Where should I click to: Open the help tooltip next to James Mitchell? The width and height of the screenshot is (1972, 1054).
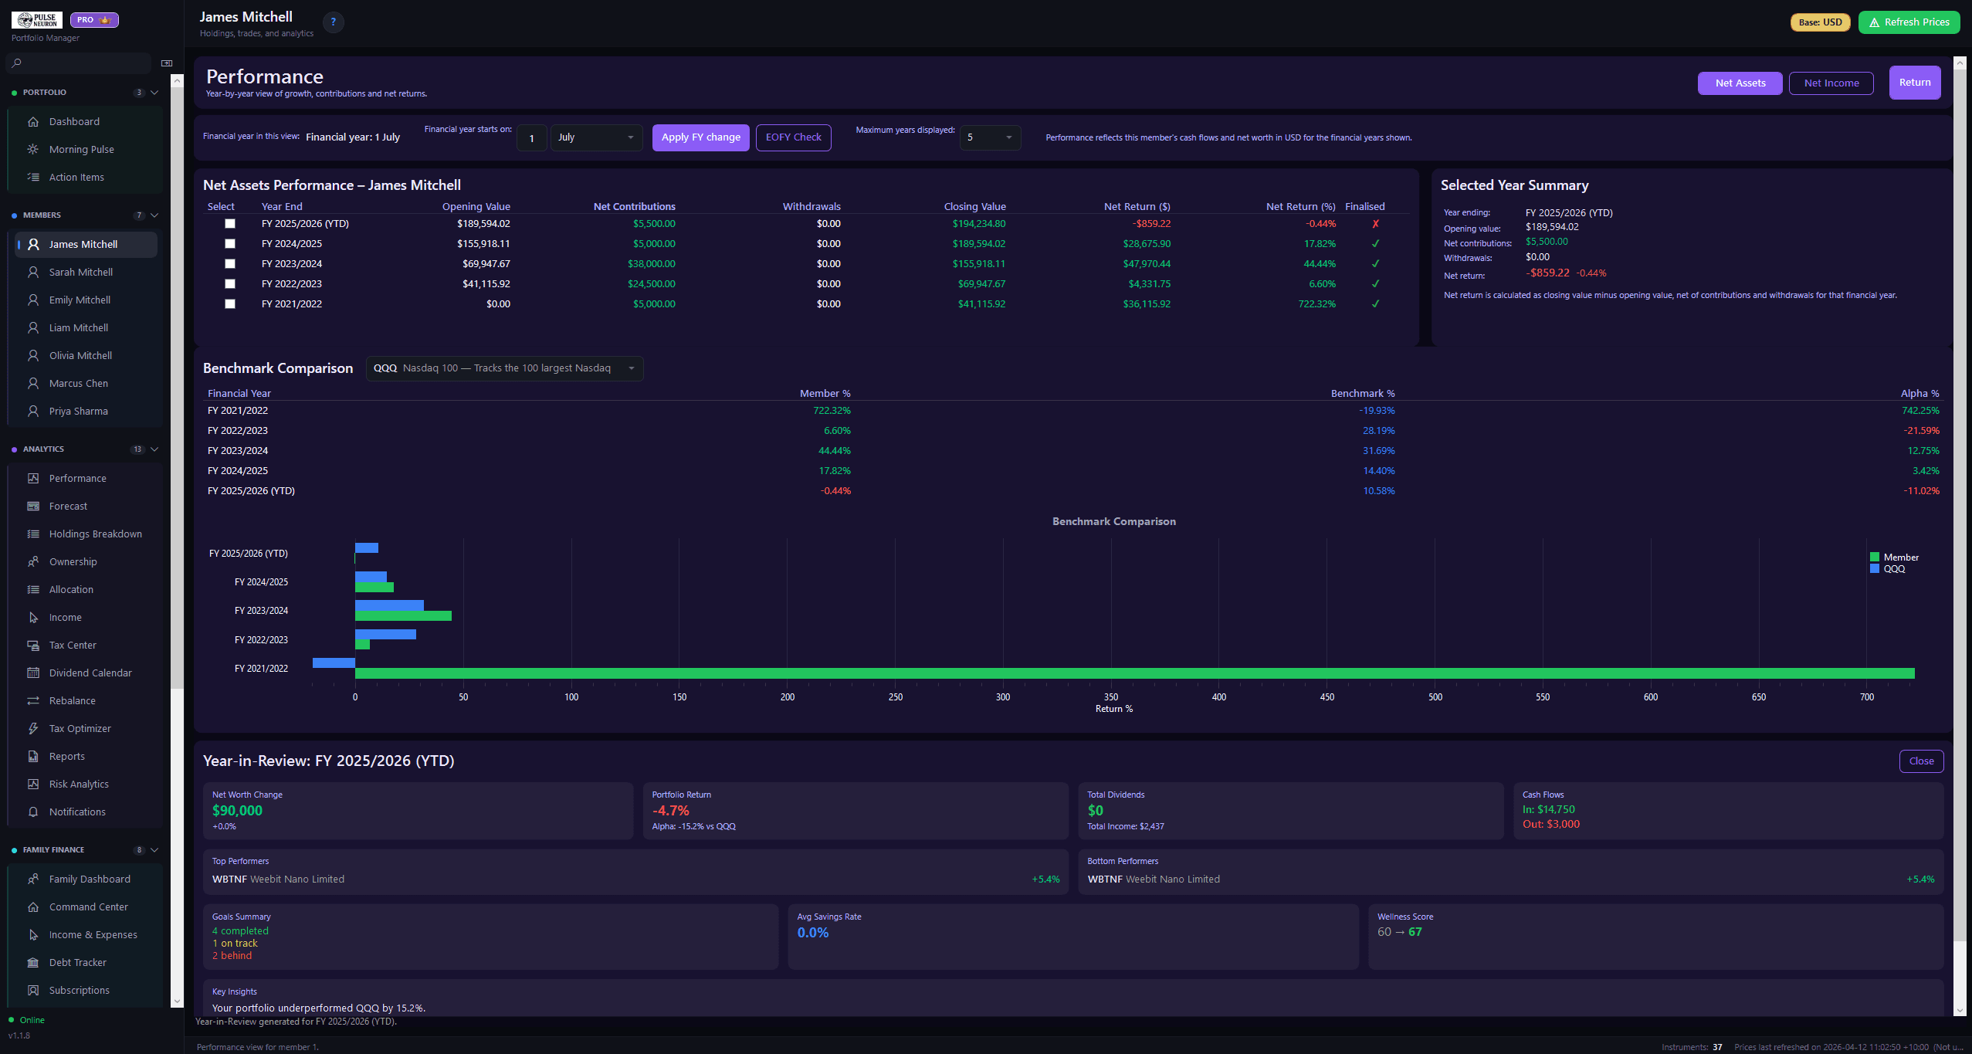pos(333,22)
